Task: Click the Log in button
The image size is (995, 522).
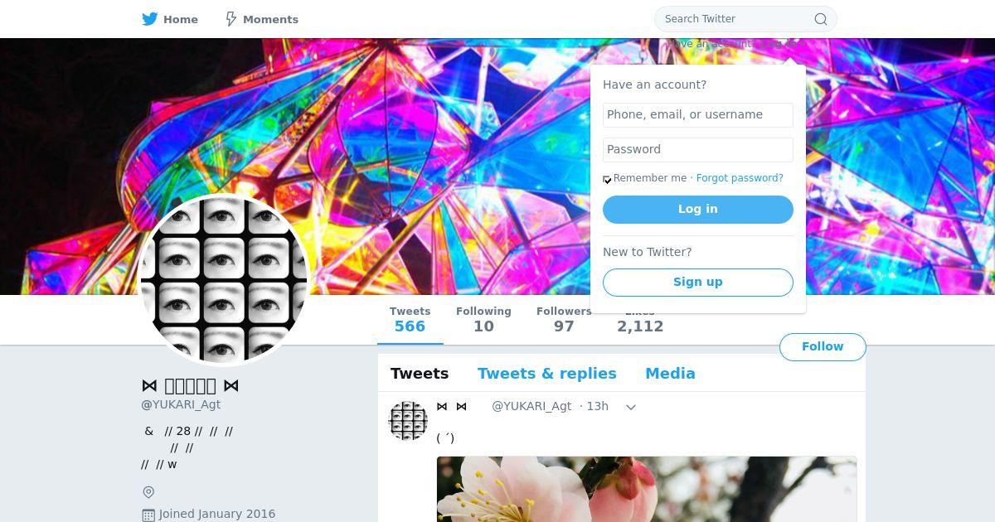Action: 698,210
